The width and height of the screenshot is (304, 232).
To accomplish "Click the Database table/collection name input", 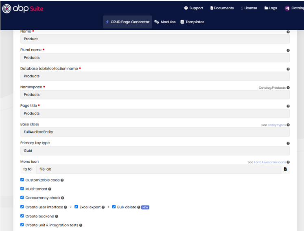I will point(155,76).
